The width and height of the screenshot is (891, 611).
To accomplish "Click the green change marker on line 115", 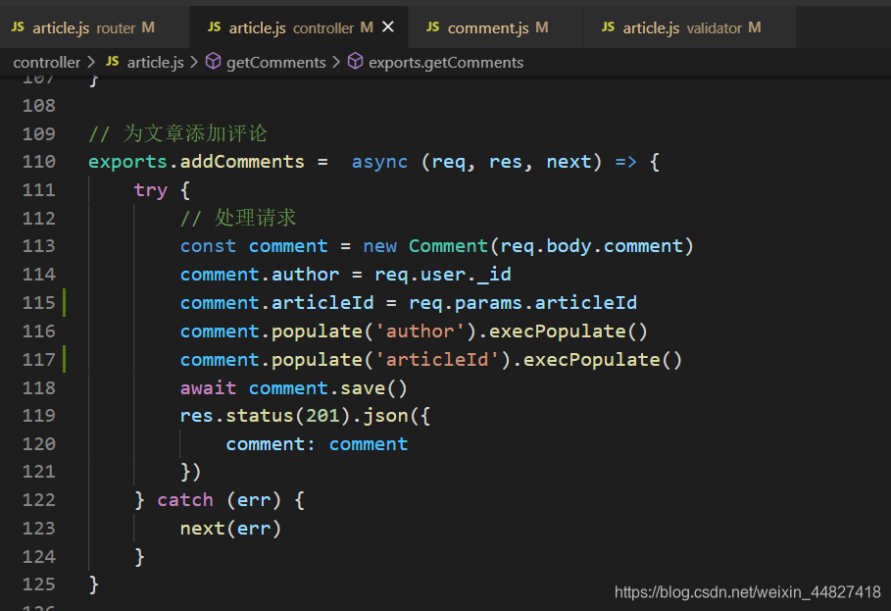I will 65,302.
